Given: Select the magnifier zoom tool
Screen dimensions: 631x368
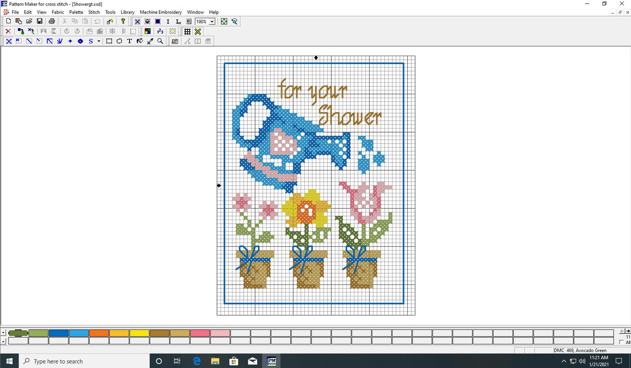Looking at the screenshot, I should pos(161,41).
